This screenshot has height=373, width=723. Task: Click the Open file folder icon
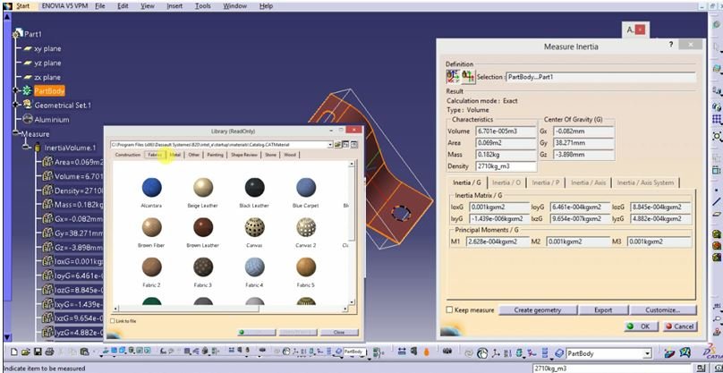tap(26, 352)
